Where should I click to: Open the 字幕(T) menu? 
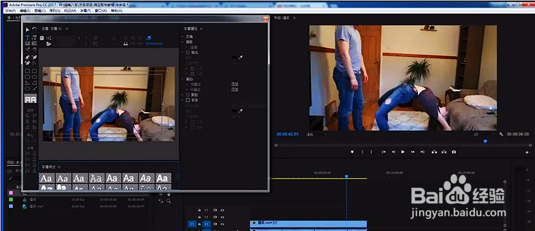86,11
